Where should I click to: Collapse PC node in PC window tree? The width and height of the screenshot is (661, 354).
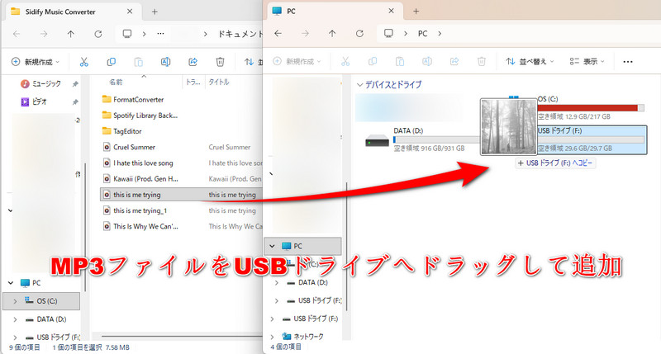(273, 246)
